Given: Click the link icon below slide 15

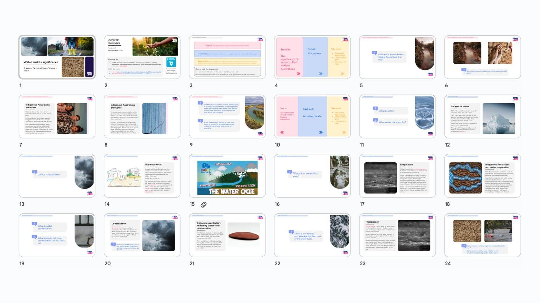Looking at the screenshot, I should point(204,205).
